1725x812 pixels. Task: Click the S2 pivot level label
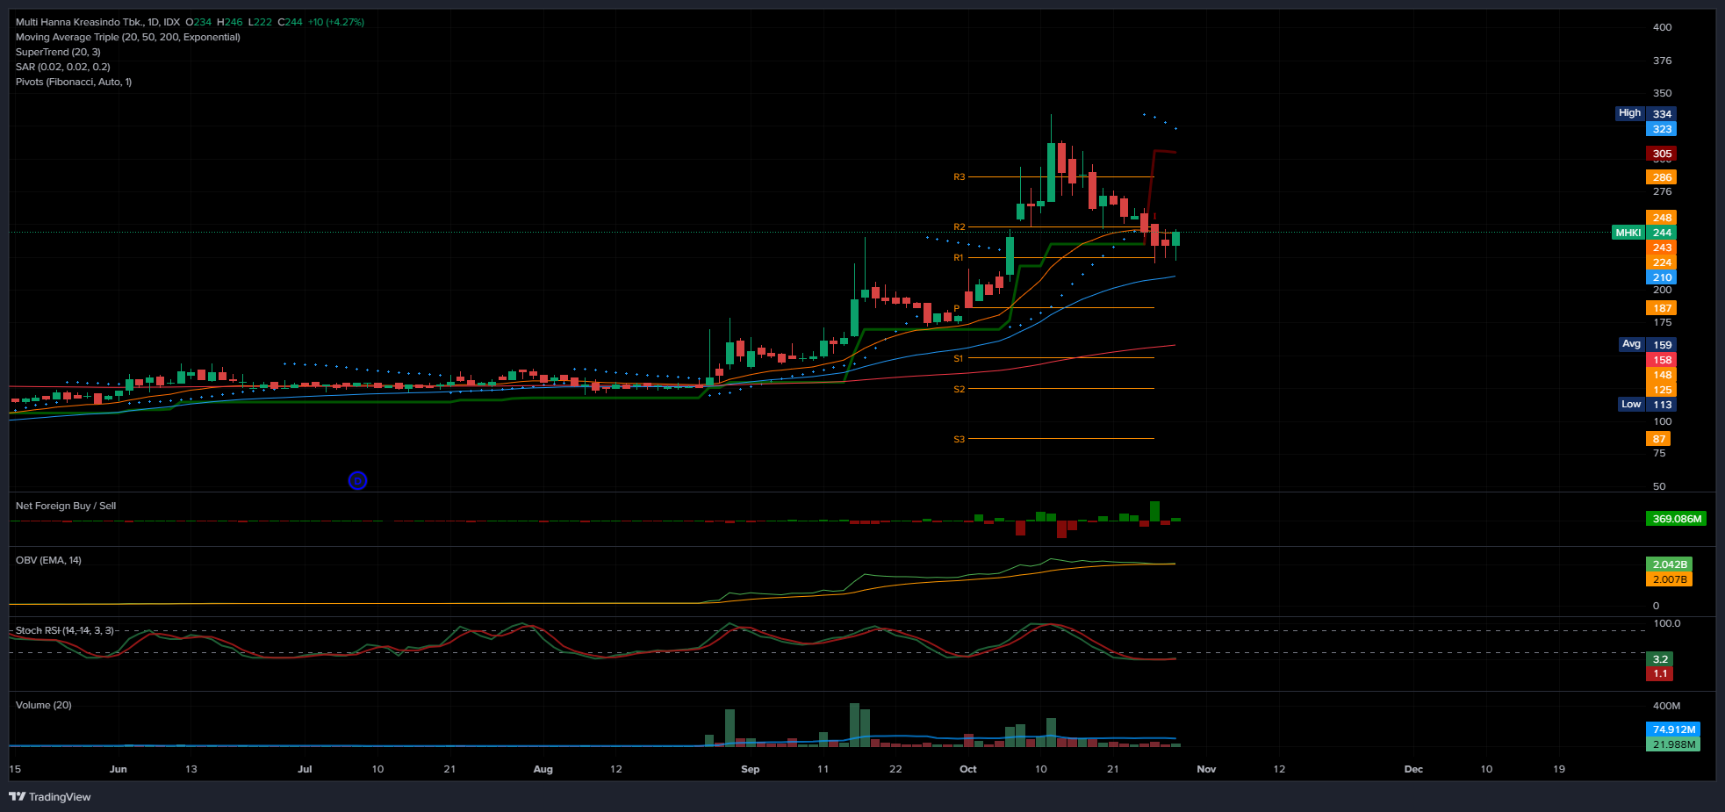click(x=959, y=390)
